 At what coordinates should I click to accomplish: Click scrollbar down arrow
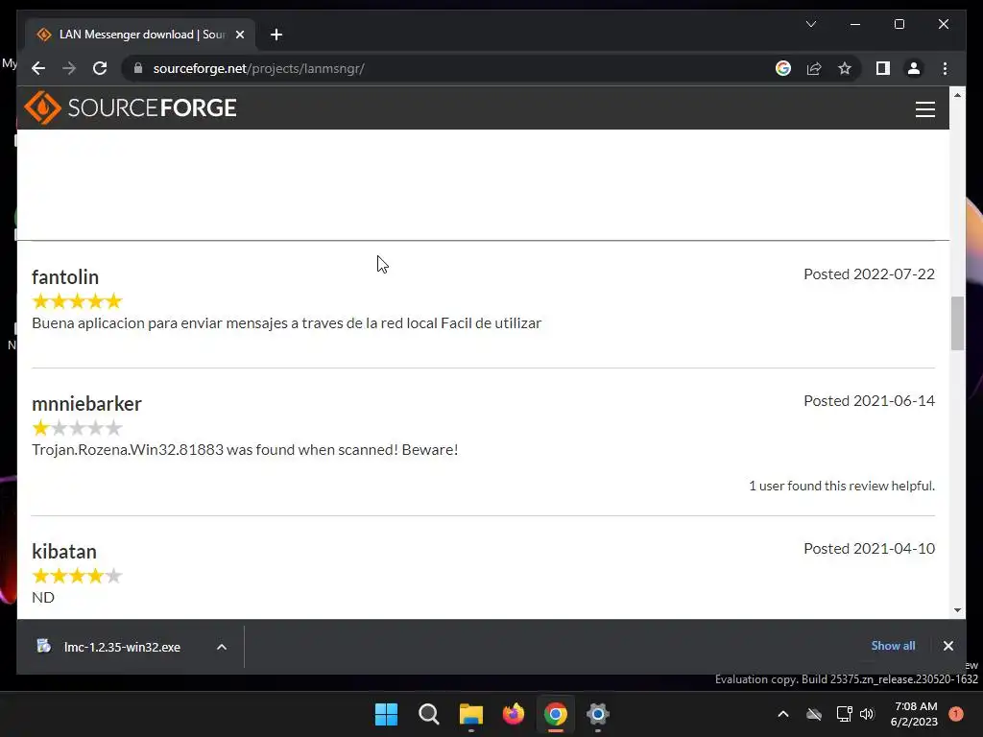point(957,609)
